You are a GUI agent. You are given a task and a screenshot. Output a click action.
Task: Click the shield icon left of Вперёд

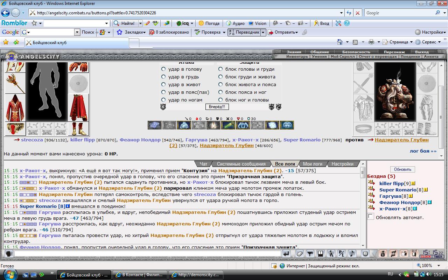163,107
